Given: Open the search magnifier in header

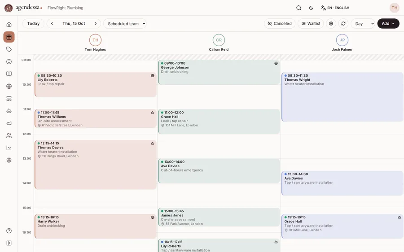Looking at the screenshot, I should (299, 8).
